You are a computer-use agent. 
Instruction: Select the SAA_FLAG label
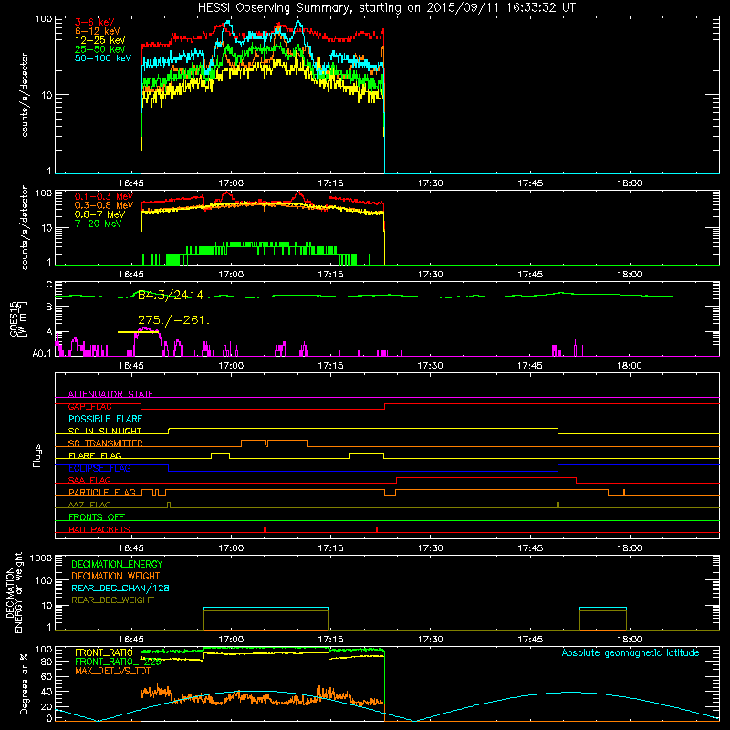tap(89, 480)
